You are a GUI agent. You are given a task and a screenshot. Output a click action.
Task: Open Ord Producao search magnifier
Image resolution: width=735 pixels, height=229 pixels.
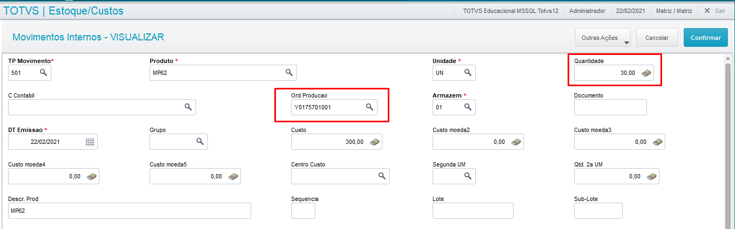click(x=369, y=107)
